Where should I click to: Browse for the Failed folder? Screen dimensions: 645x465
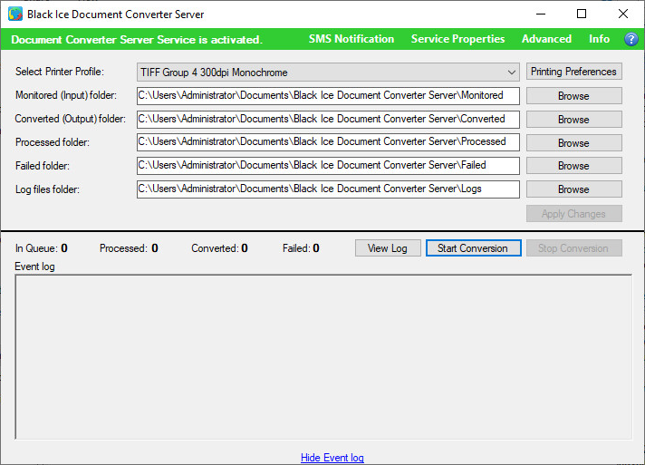pos(573,166)
